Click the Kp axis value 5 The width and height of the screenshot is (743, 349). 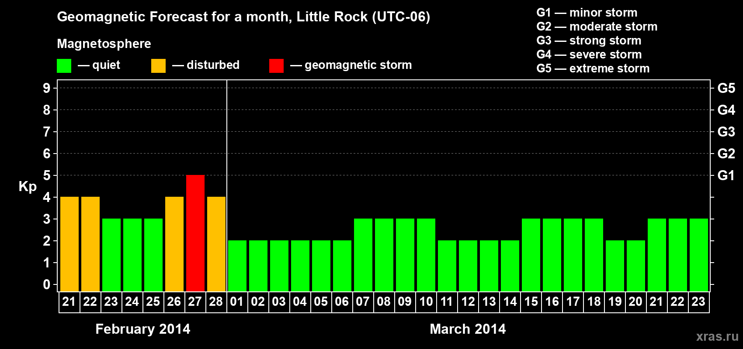coord(47,175)
